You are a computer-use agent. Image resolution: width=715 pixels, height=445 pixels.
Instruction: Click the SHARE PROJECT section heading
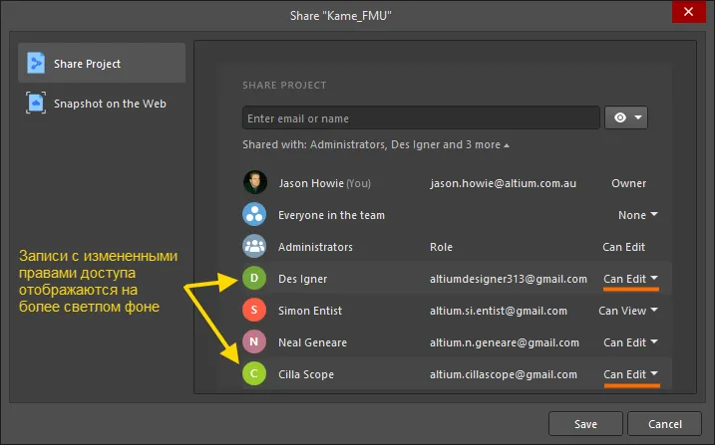point(284,85)
